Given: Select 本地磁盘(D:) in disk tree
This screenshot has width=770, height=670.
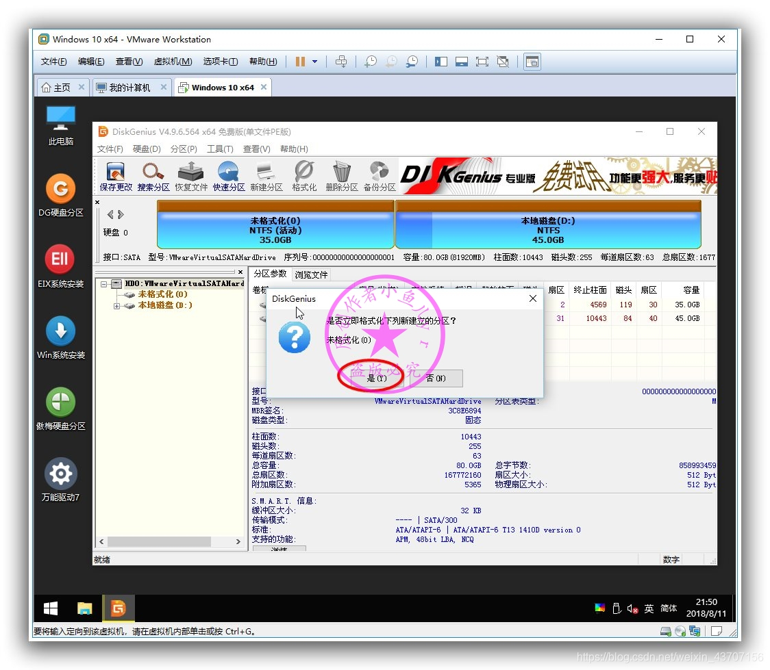Looking at the screenshot, I should (165, 305).
